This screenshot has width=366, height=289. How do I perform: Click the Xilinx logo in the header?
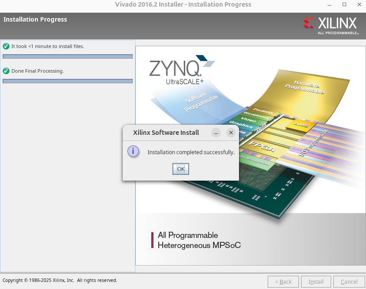pyautogui.click(x=331, y=25)
